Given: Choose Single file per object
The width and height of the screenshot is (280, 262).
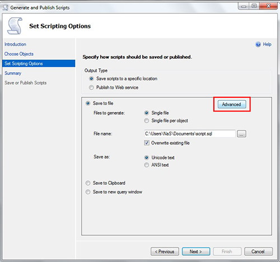Looking at the screenshot, I should pyautogui.click(x=147, y=121).
